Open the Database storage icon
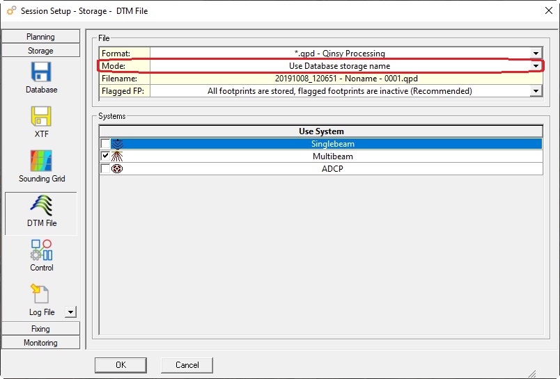560x379 pixels. point(41,72)
